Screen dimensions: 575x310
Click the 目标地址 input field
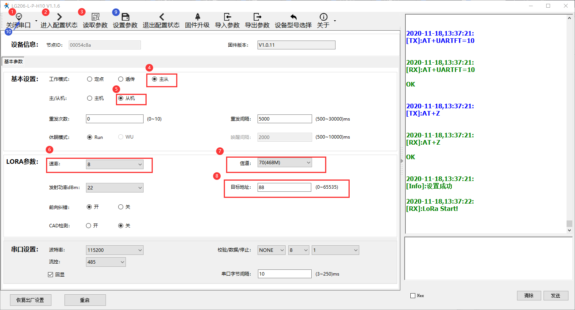[x=284, y=188]
